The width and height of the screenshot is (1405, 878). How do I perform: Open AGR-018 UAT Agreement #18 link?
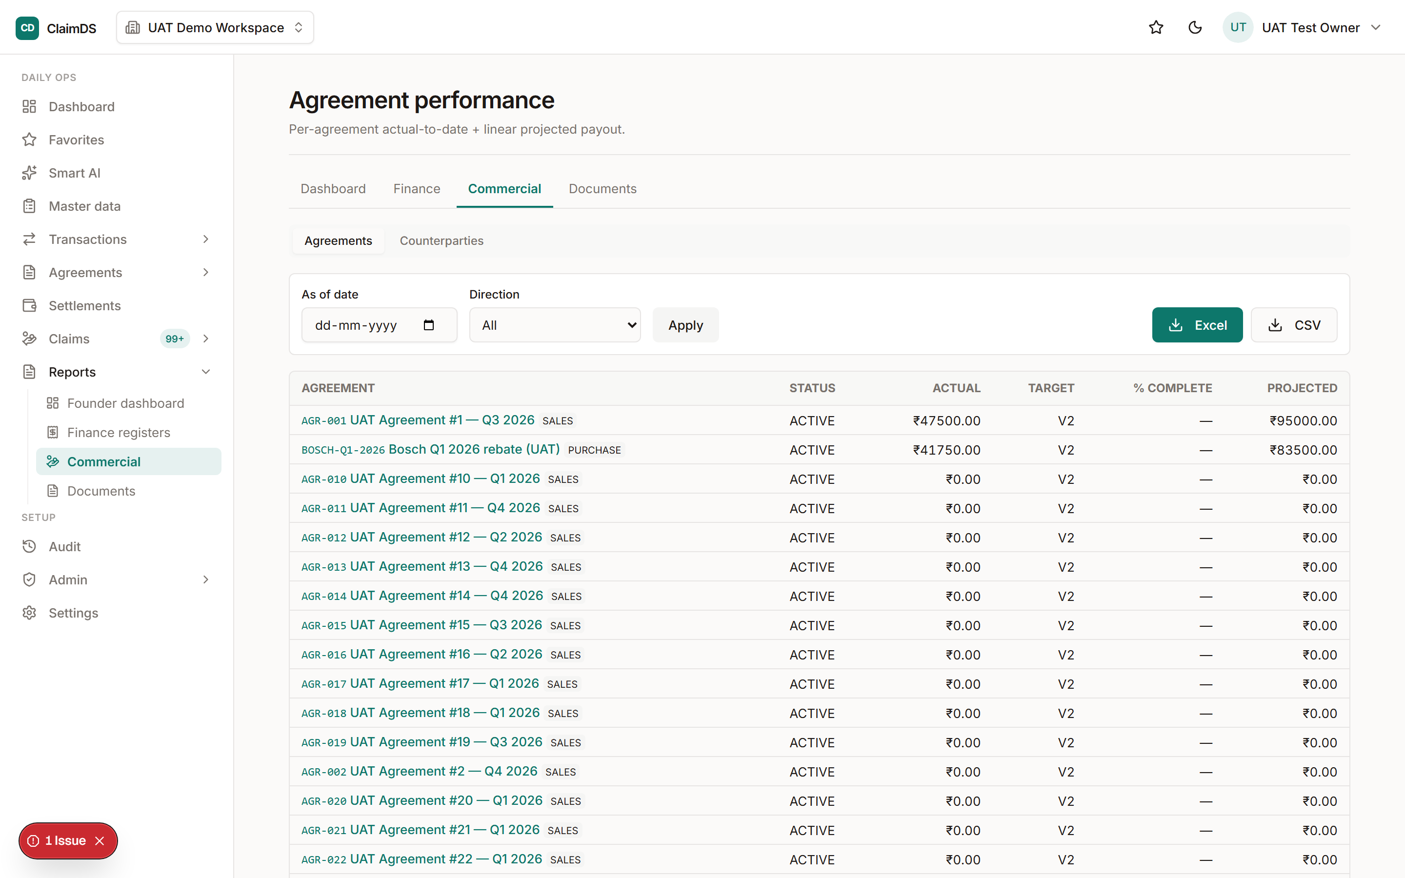click(421, 713)
